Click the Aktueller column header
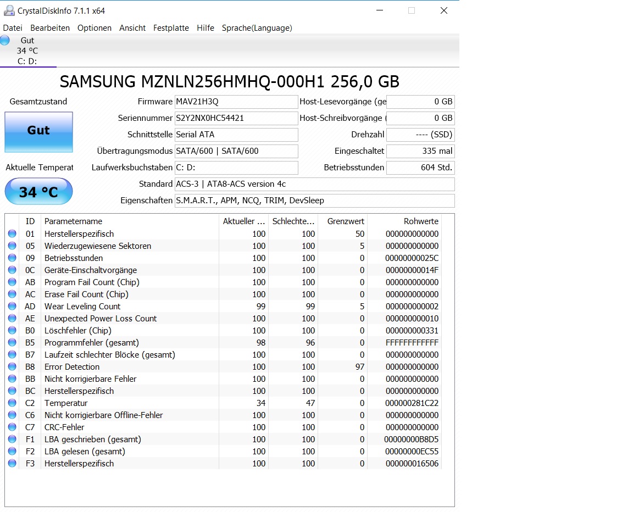The height and width of the screenshot is (512, 633). 244,221
